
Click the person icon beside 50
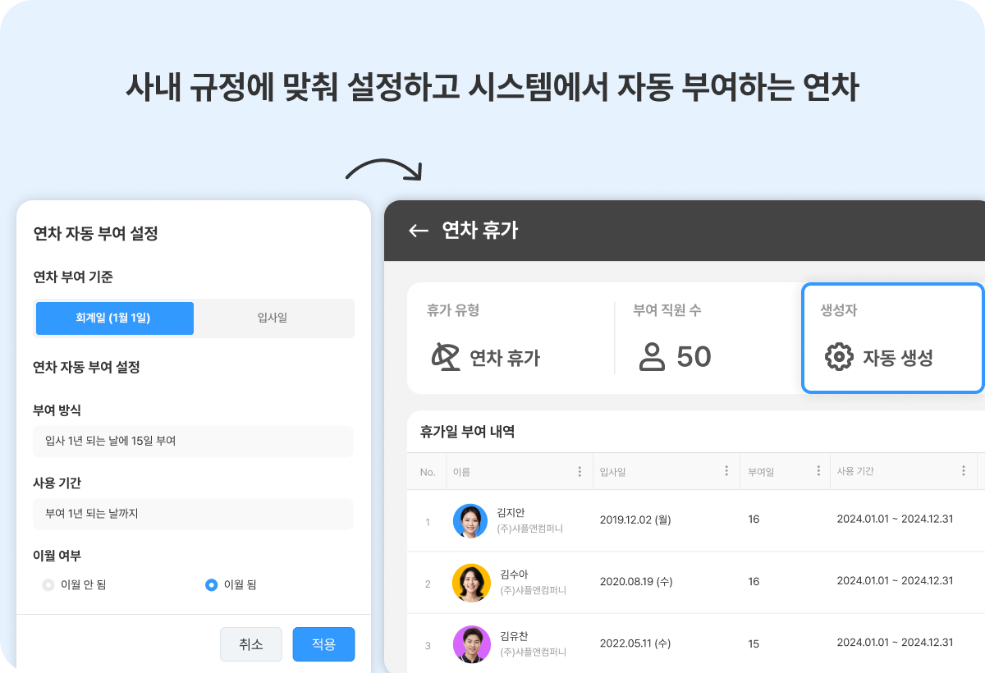click(653, 357)
